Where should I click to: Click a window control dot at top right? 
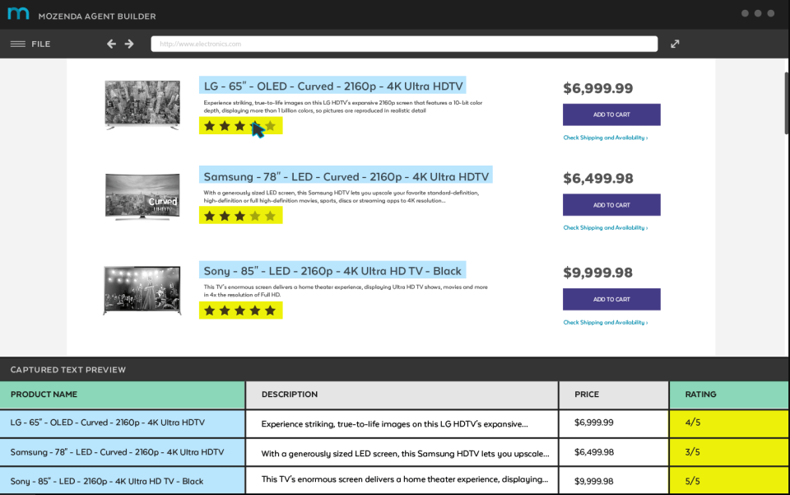point(757,13)
